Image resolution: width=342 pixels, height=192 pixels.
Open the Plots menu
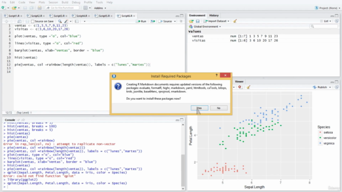coord(42,2)
